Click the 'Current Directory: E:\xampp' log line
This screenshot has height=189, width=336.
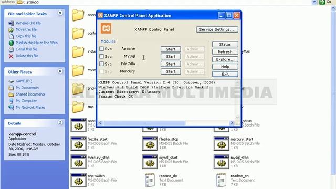click(x=129, y=92)
